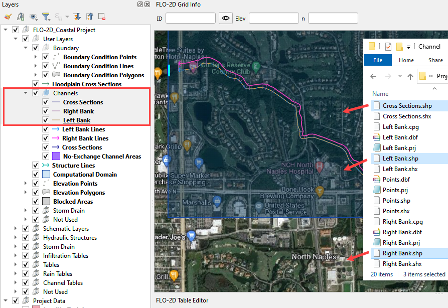The image size is (448, 308).
Task: Click the Remove Layer/Group icon
Action: 102,17
